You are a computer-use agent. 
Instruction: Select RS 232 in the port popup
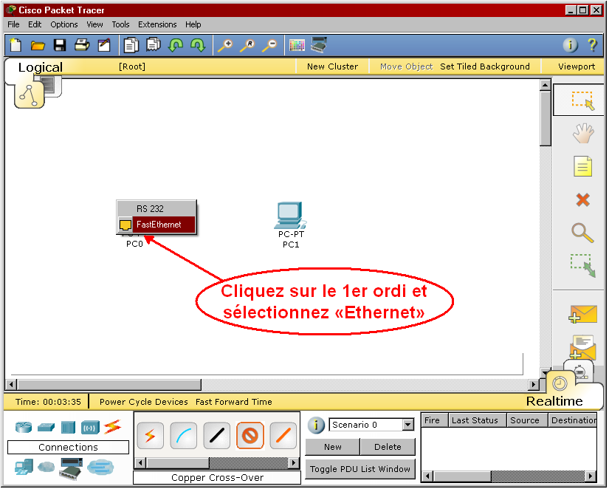(151, 209)
